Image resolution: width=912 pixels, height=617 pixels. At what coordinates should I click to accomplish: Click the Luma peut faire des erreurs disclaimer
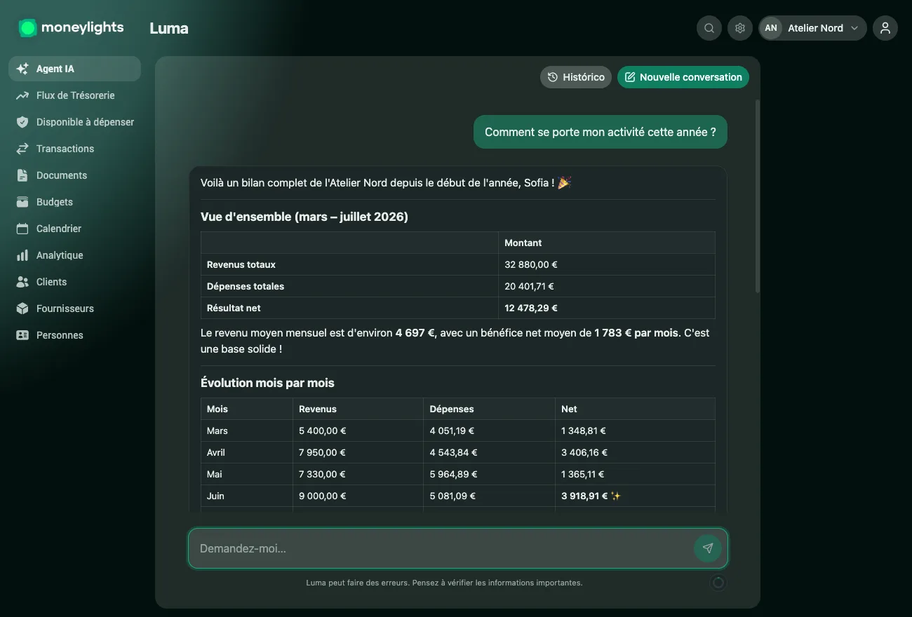[444, 583]
